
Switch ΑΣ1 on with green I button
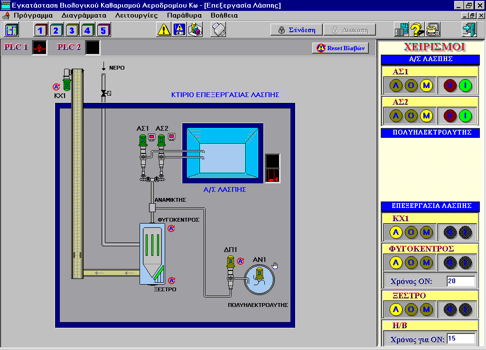pos(466,86)
